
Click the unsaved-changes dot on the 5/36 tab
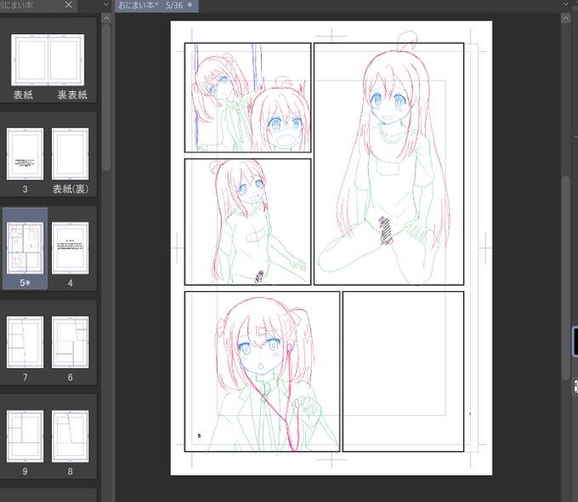[x=190, y=5]
